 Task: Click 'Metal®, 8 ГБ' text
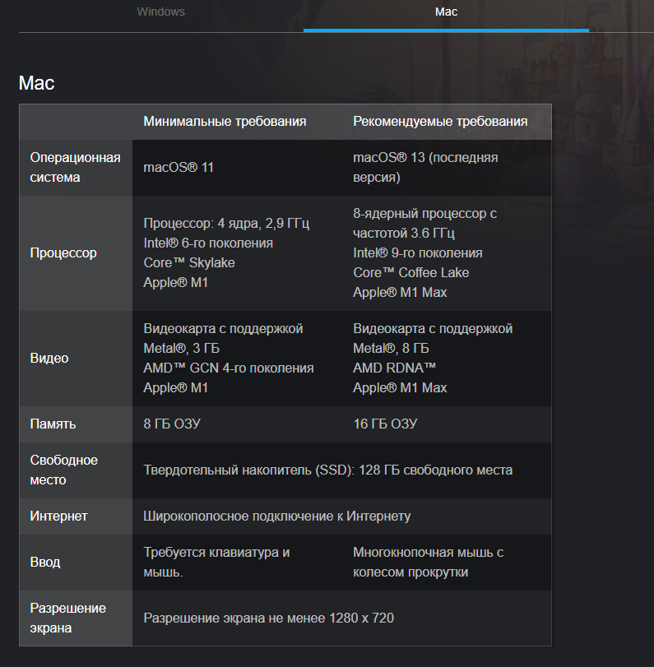[x=391, y=349]
